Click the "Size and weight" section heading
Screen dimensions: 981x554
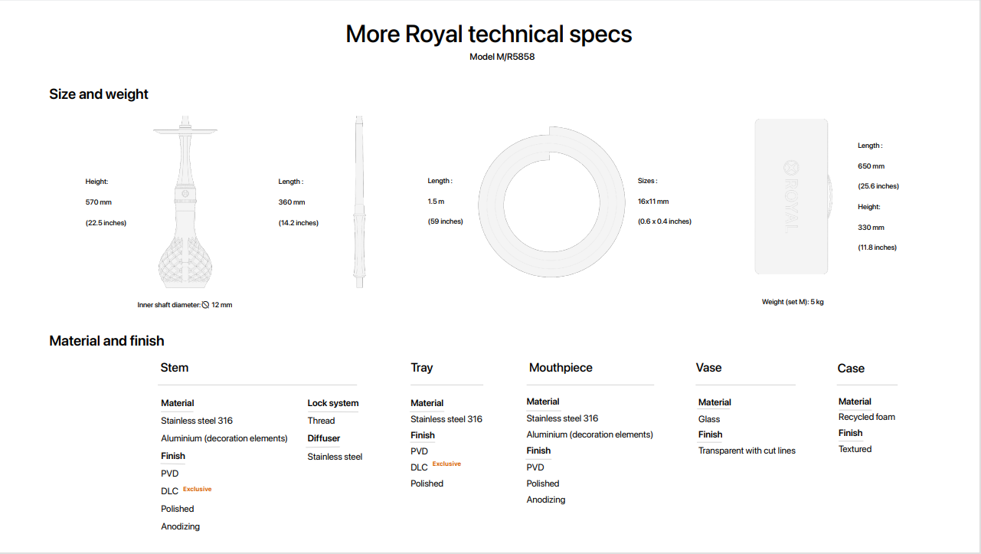[x=99, y=94]
